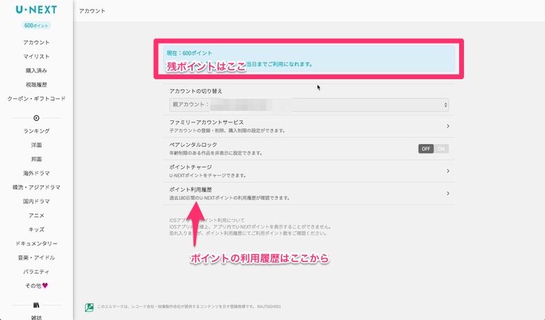Expand ファミリーアカウントサービス chevron
The image size is (545, 320).
448,126
